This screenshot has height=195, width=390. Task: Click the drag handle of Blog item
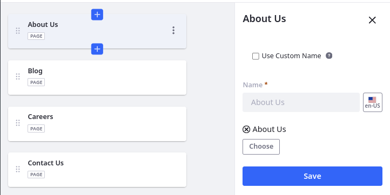[18, 76]
